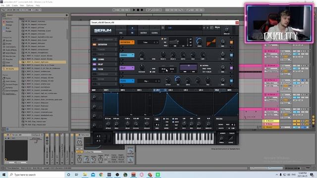Open the FX filter type selector
The height and width of the screenshot is (178, 317).
point(149,81)
